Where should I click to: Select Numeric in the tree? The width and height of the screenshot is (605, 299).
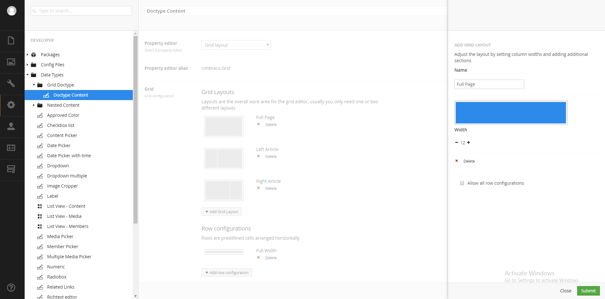pyautogui.click(x=56, y=267)
